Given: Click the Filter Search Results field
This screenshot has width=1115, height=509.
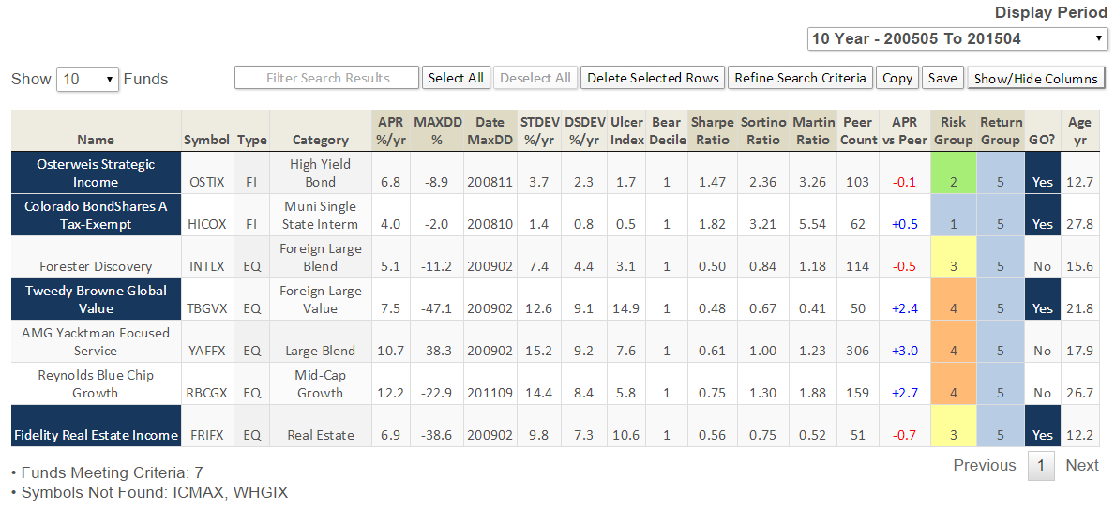Looking at the screenshot, I should click(x=326, y=78).
